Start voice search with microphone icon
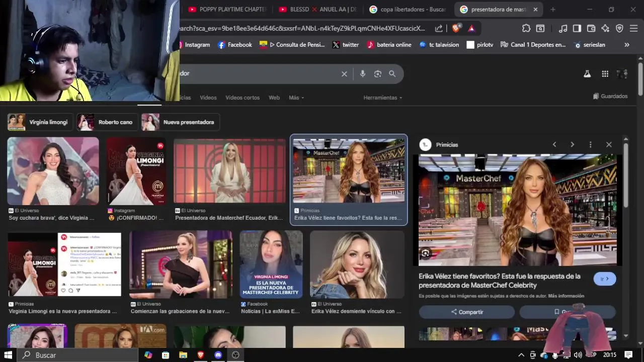The width and height of the screenshot is (644, 362). click(x=363, y=74)
